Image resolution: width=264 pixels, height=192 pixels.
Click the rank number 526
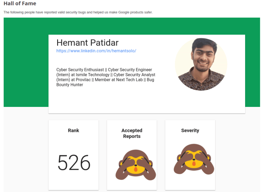pos(74,163)
